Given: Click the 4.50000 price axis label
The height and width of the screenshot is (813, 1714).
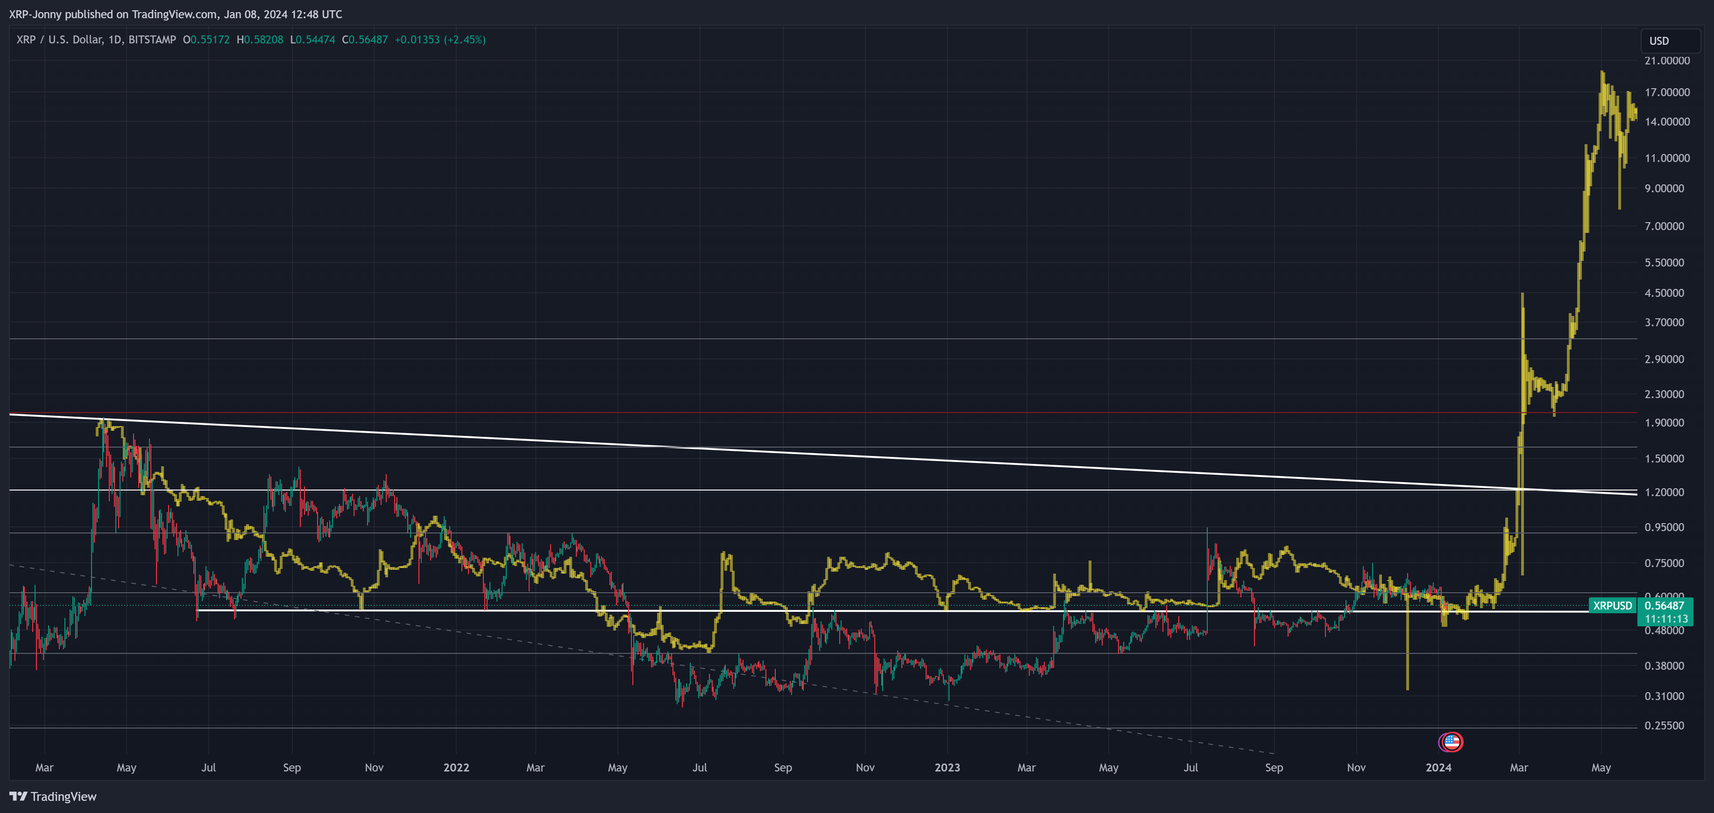Looking at the screenshot, I should [1664, 293].
